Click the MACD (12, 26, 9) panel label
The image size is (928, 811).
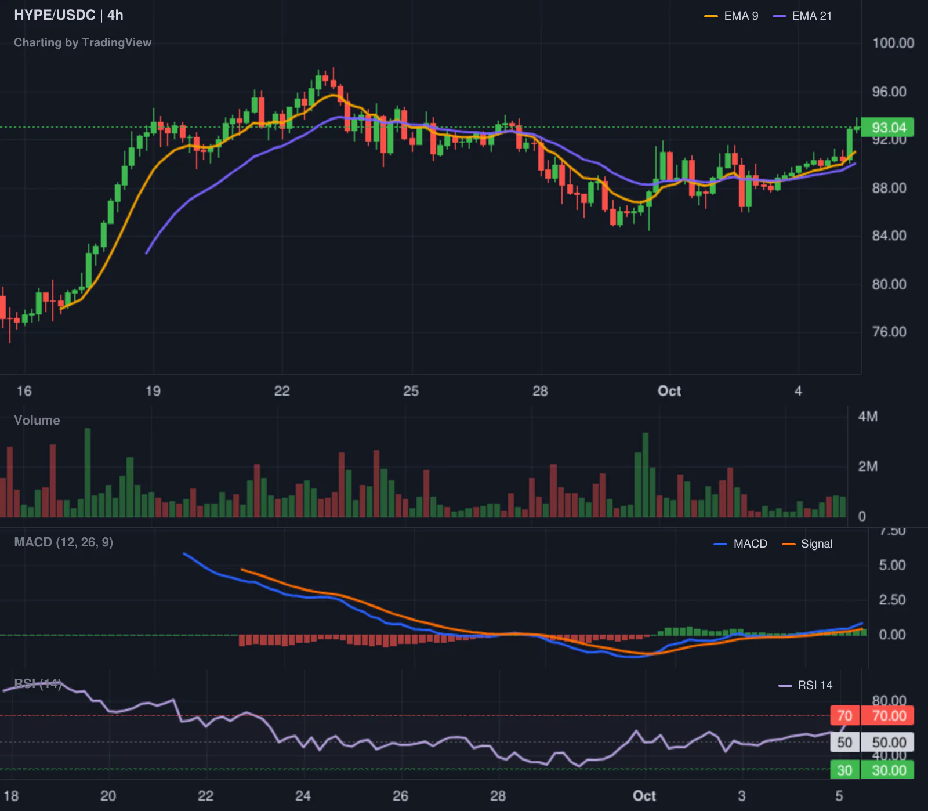[63, 542]
